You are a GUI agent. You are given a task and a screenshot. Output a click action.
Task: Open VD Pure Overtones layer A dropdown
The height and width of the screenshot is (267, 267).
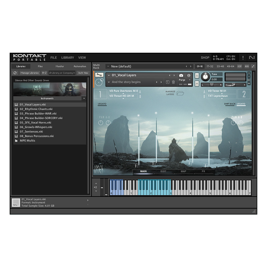[x=123, y=91]
